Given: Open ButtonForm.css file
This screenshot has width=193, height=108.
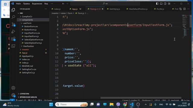Looking at the screenshot, I should point(31,26).
